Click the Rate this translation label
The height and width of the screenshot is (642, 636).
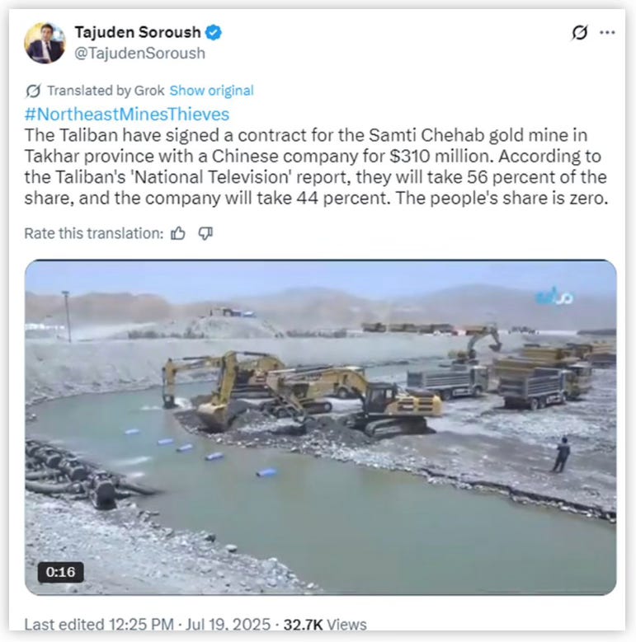coord(94,233)
